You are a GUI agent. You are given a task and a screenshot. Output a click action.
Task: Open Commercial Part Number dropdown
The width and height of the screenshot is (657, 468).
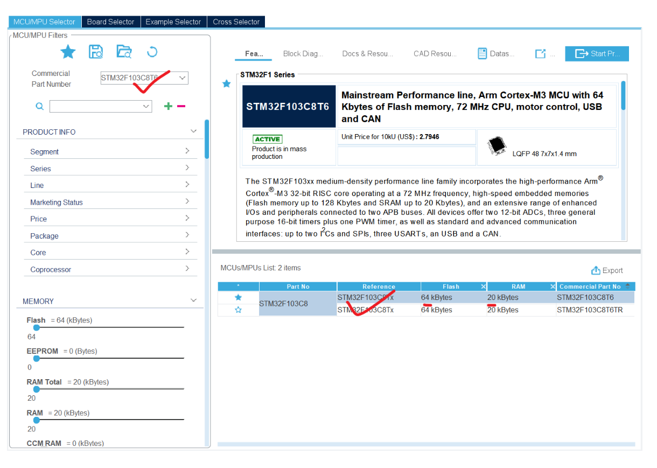183,78
